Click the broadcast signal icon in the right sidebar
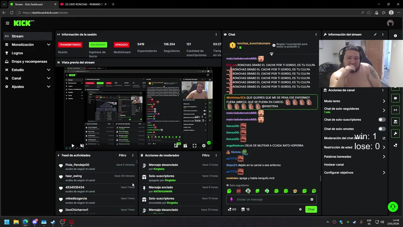Screen dimensions: 403x227 tap(395, 110)
